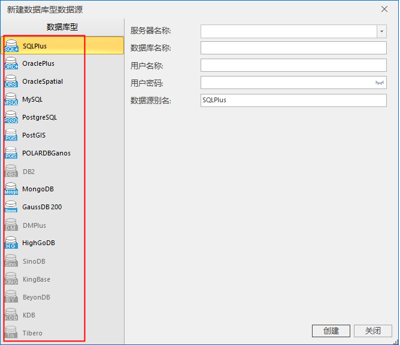Click the POLARDBGanos database icon
400x345 pixels.
tap(11, 153)
